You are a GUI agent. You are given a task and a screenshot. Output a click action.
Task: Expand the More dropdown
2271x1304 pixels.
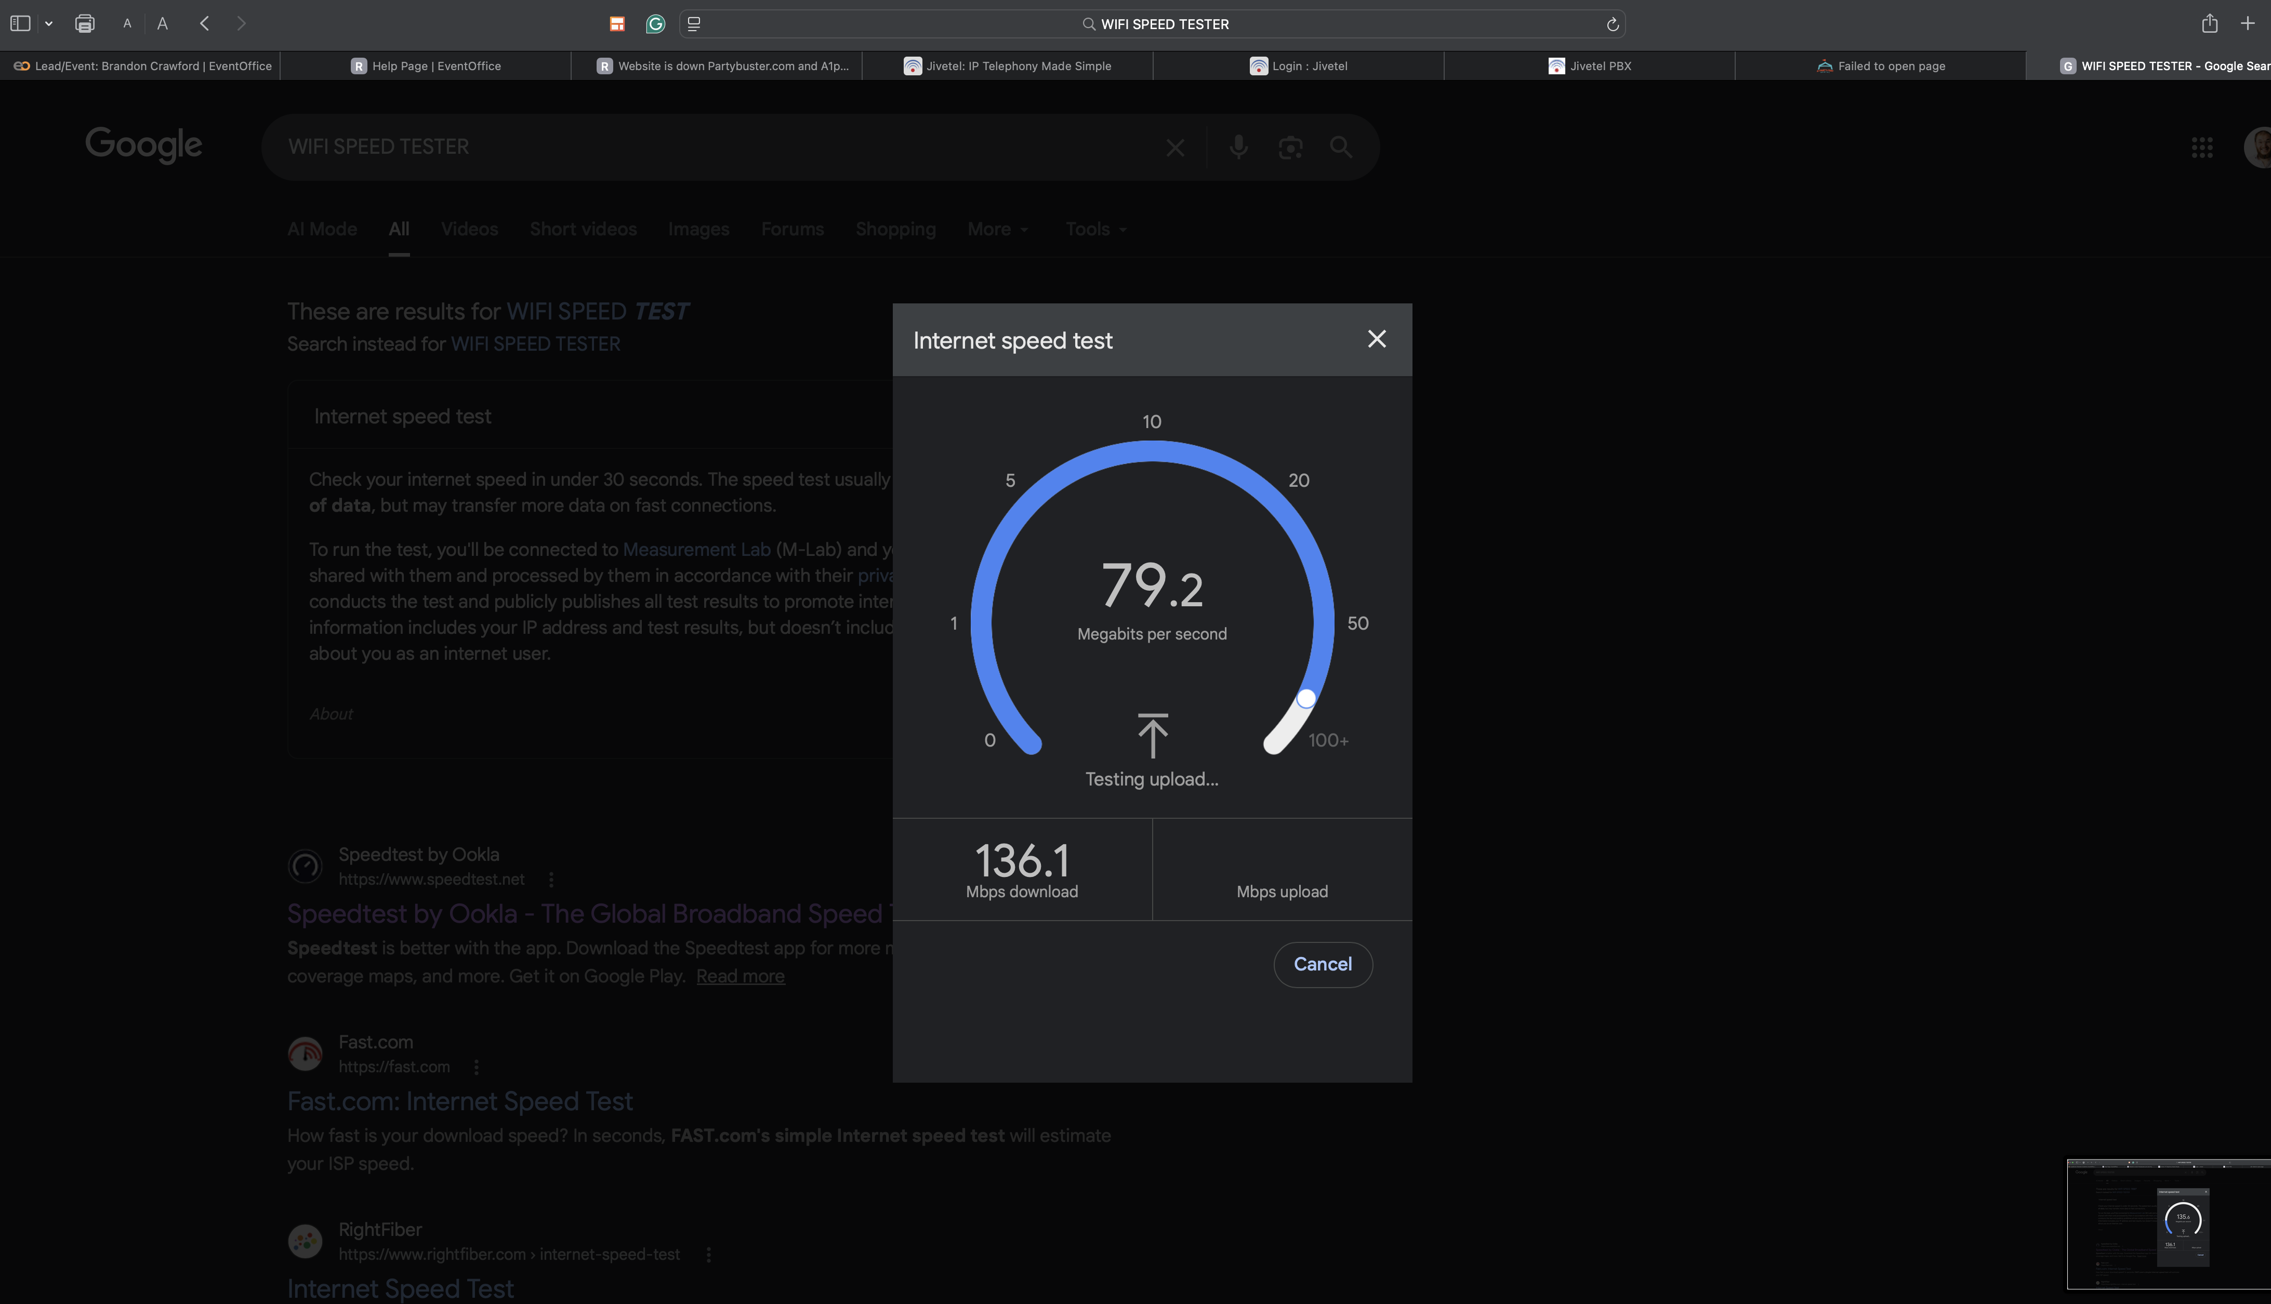pos(998,229)
